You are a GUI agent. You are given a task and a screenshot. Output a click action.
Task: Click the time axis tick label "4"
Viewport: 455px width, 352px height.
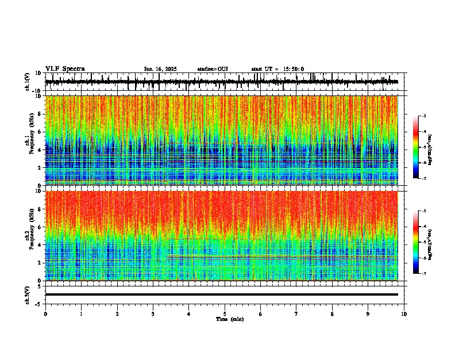coord(189,314)
